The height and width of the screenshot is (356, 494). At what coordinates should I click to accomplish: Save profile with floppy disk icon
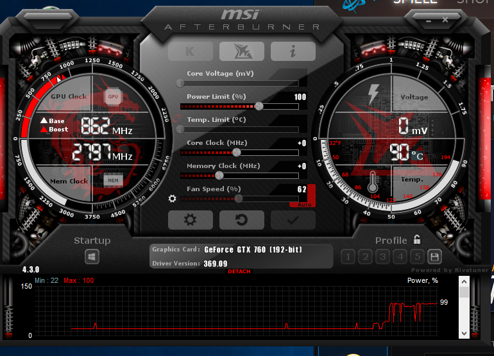pyautogui.click(x=434, y=257)
